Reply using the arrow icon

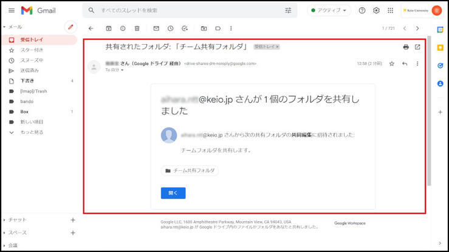405,64
